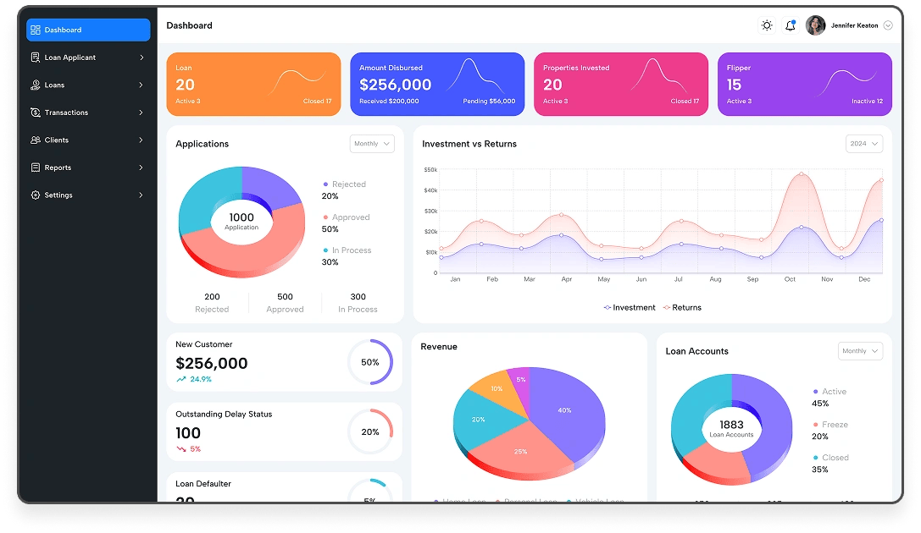Click the 24.9% upward trend indicator
The width and height of the screenshot is (921, 533).
pos(194,379)
